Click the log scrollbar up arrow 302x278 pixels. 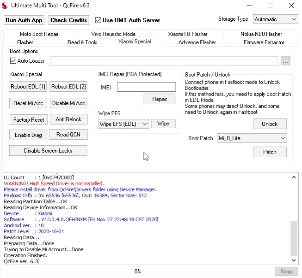click(x=294, y=177)
